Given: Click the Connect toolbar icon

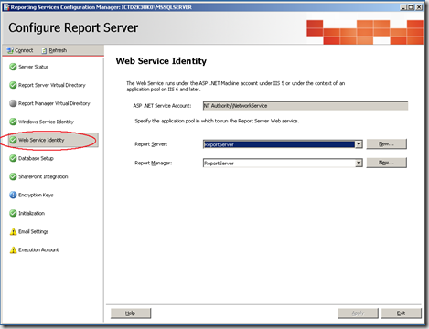Looking at the screenshot, I should coord(10,50).
